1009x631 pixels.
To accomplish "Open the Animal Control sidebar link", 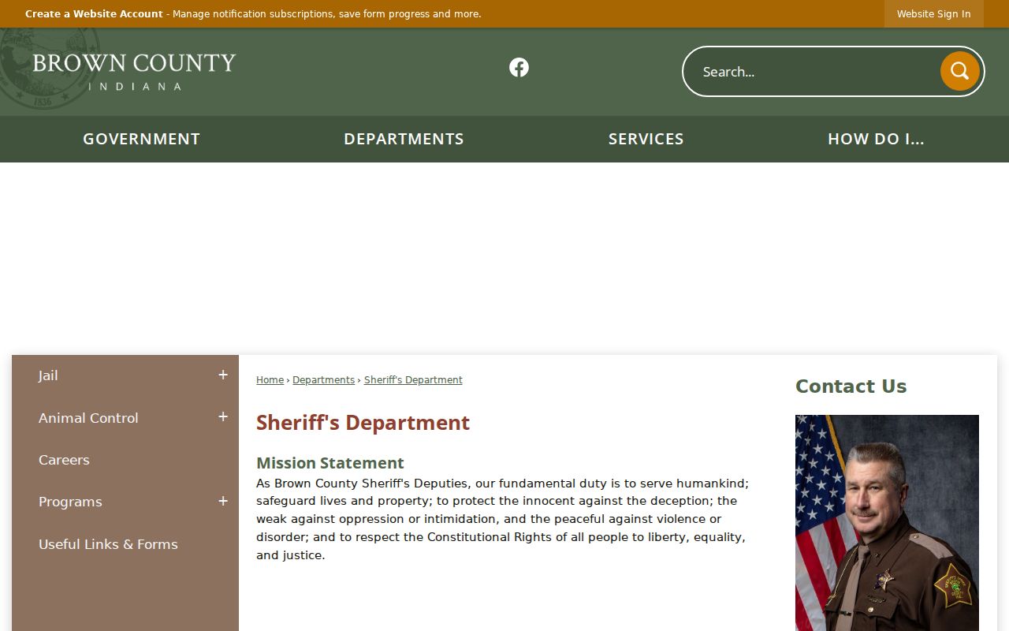I will pyautogui.click(x=88, y=418).
